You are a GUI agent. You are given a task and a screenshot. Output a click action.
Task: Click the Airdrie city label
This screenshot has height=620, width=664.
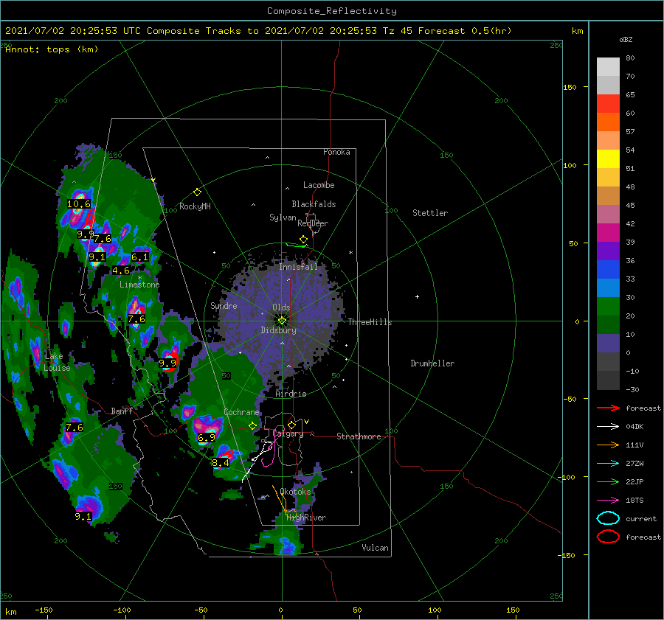pos(291,394)
